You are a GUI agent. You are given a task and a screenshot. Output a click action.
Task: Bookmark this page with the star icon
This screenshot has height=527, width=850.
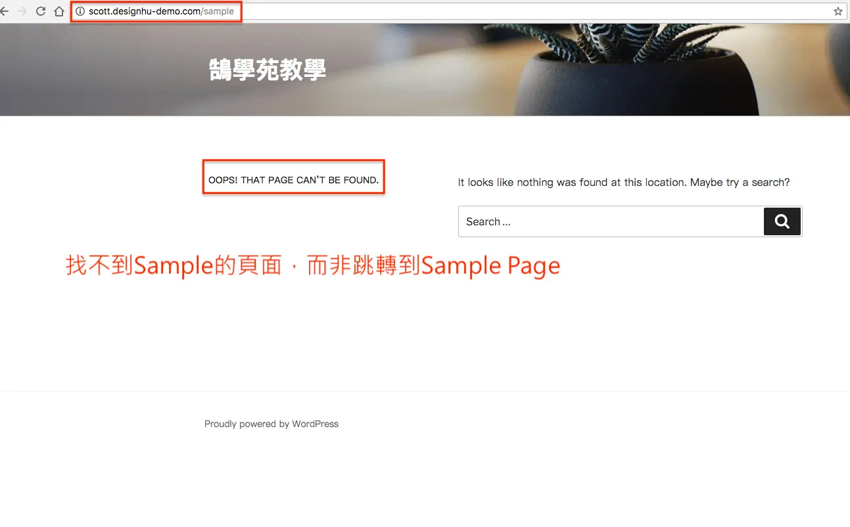[x=838, y=11]
